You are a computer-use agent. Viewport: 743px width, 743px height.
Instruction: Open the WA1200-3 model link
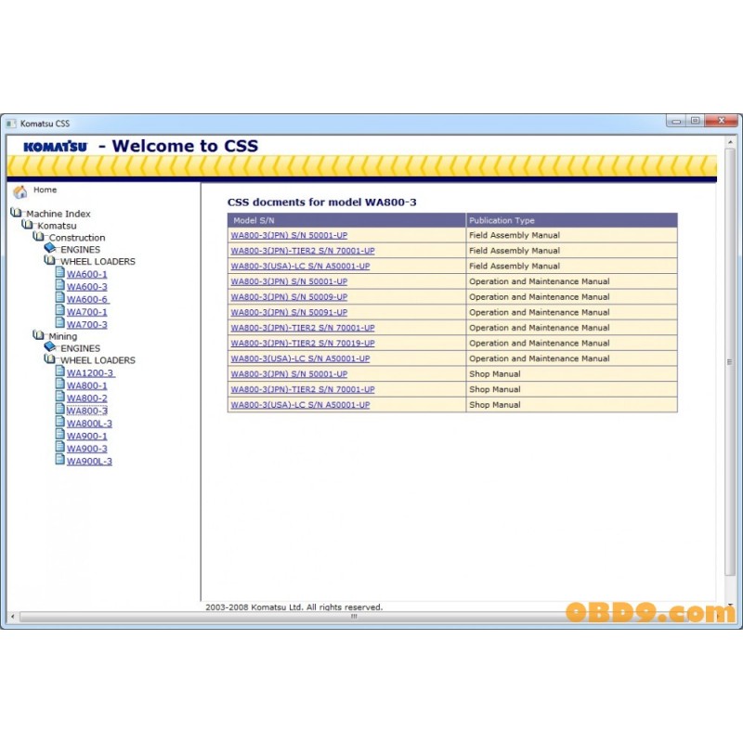(x=91, y=373)
